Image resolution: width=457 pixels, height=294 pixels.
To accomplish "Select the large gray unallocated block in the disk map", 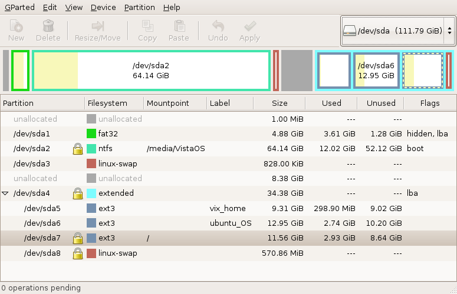I will (x=297, y=71).
